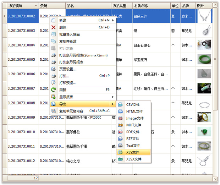Choose HTML文件 from export menu
This screenshot has width=220, height=185.
[x=134, y=111]
